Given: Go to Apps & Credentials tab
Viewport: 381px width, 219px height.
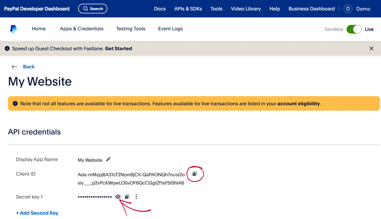Looking at the screenshot, I should pyautogui.click(x=82, y=29).
